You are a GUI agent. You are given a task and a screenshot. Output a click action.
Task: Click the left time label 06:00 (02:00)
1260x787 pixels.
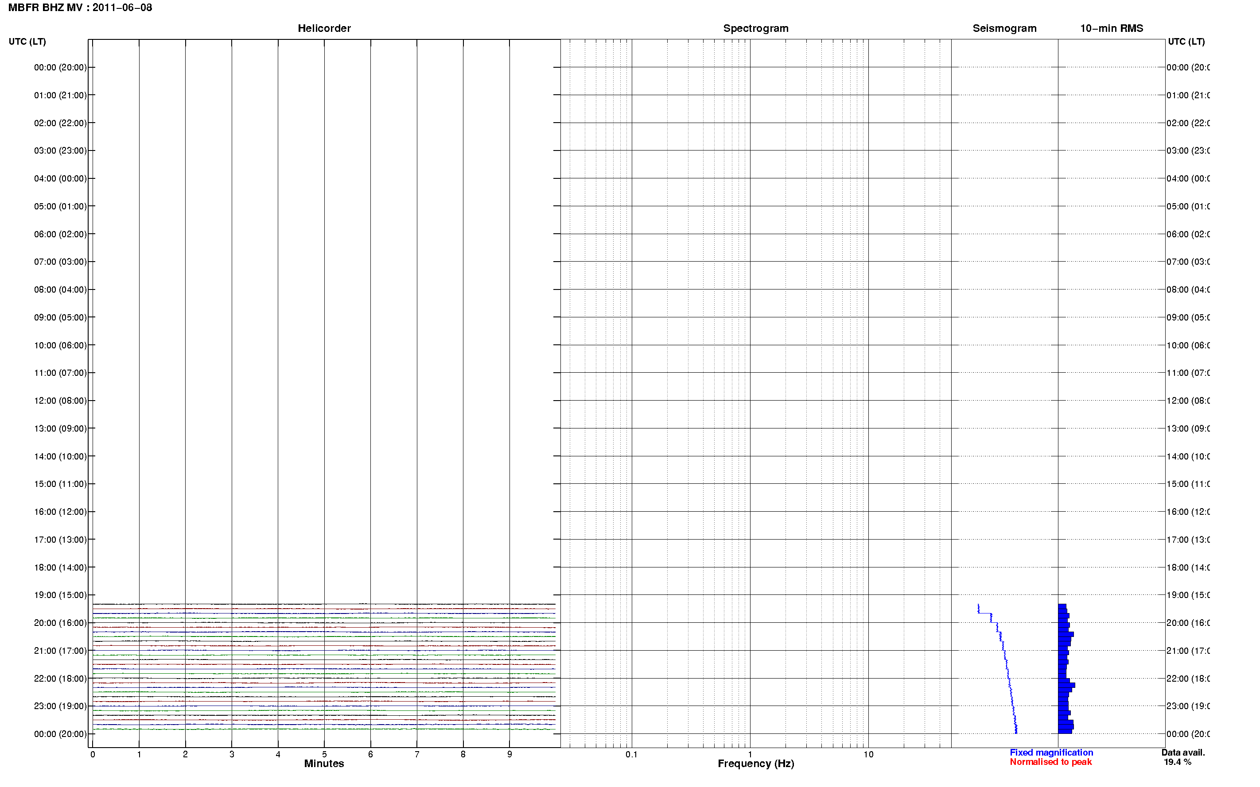pyautogui.click(x=60, y=234)
